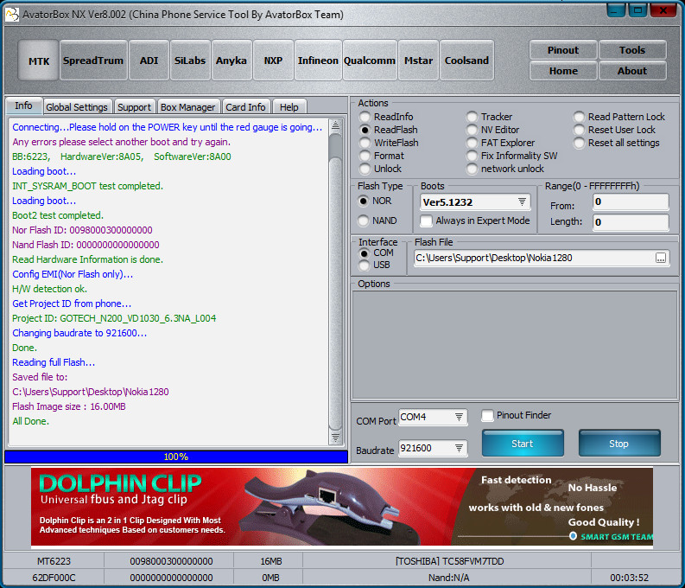Select the Anyka platform

(x=232, y=61)
